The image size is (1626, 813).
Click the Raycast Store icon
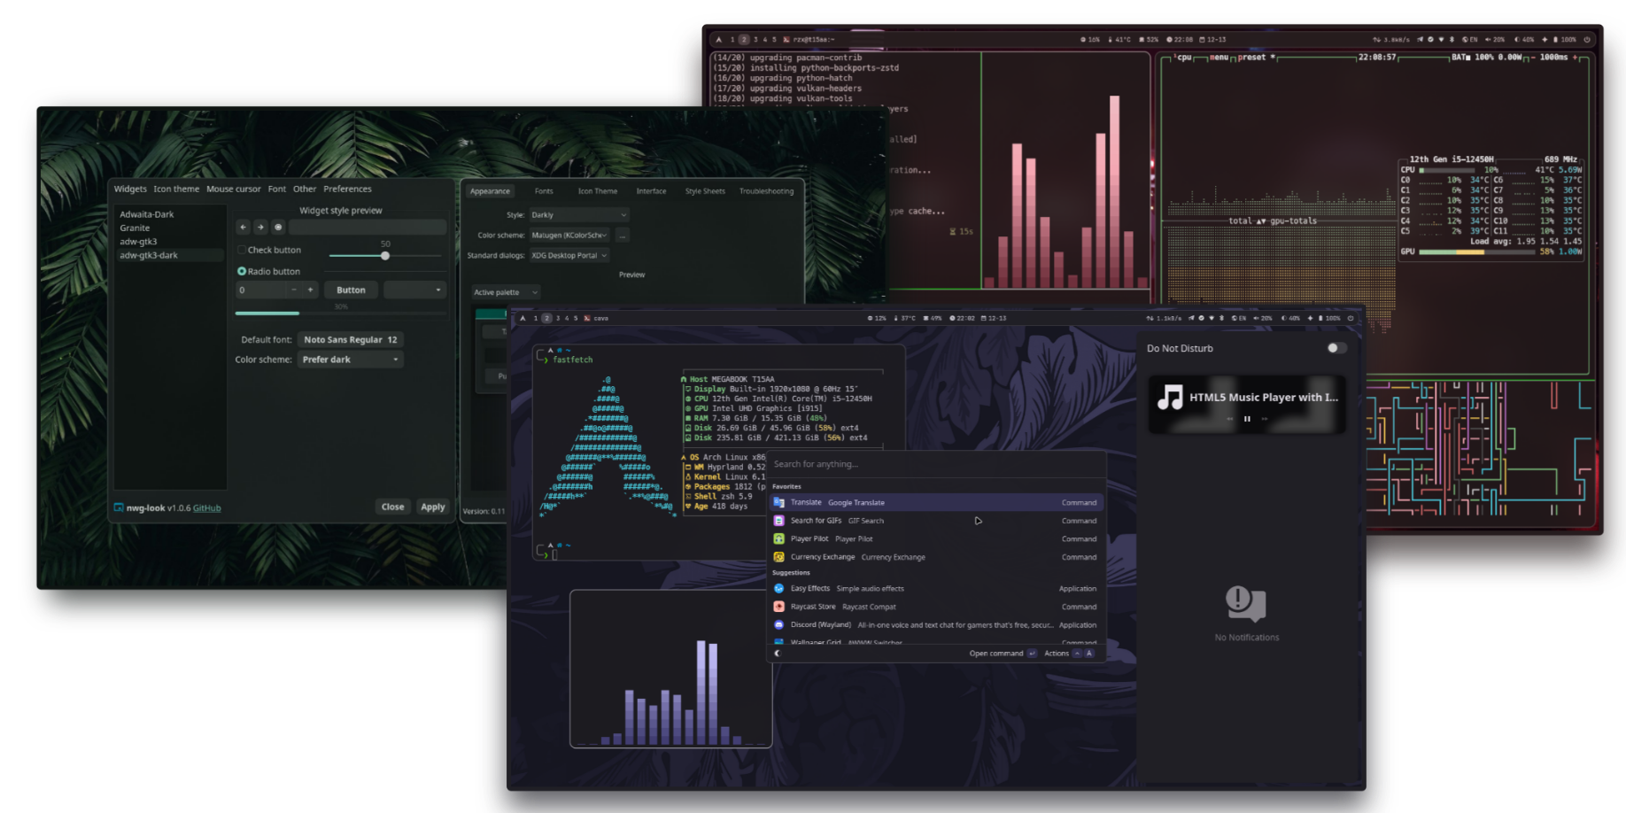coord(779,607)
